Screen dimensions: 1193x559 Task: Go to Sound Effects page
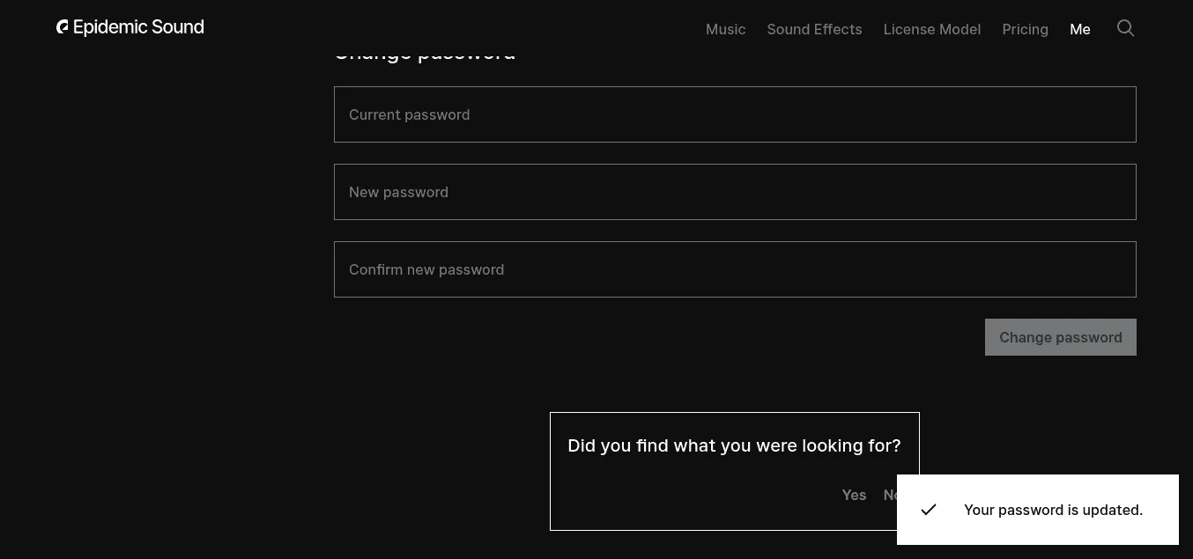(814, 29)
